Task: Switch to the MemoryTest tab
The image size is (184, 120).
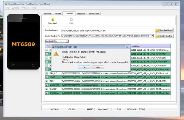Action: (x=94, y=14)
